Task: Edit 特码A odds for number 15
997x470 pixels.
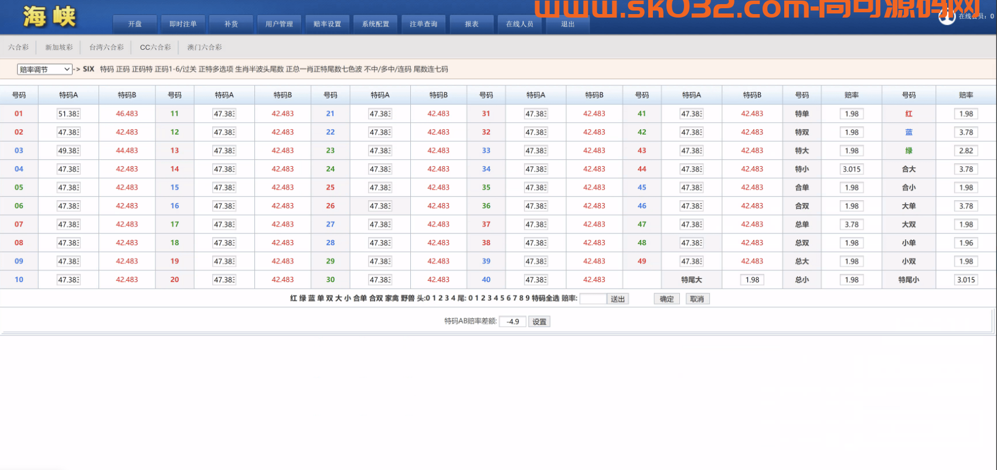Action: click(224, 188)
